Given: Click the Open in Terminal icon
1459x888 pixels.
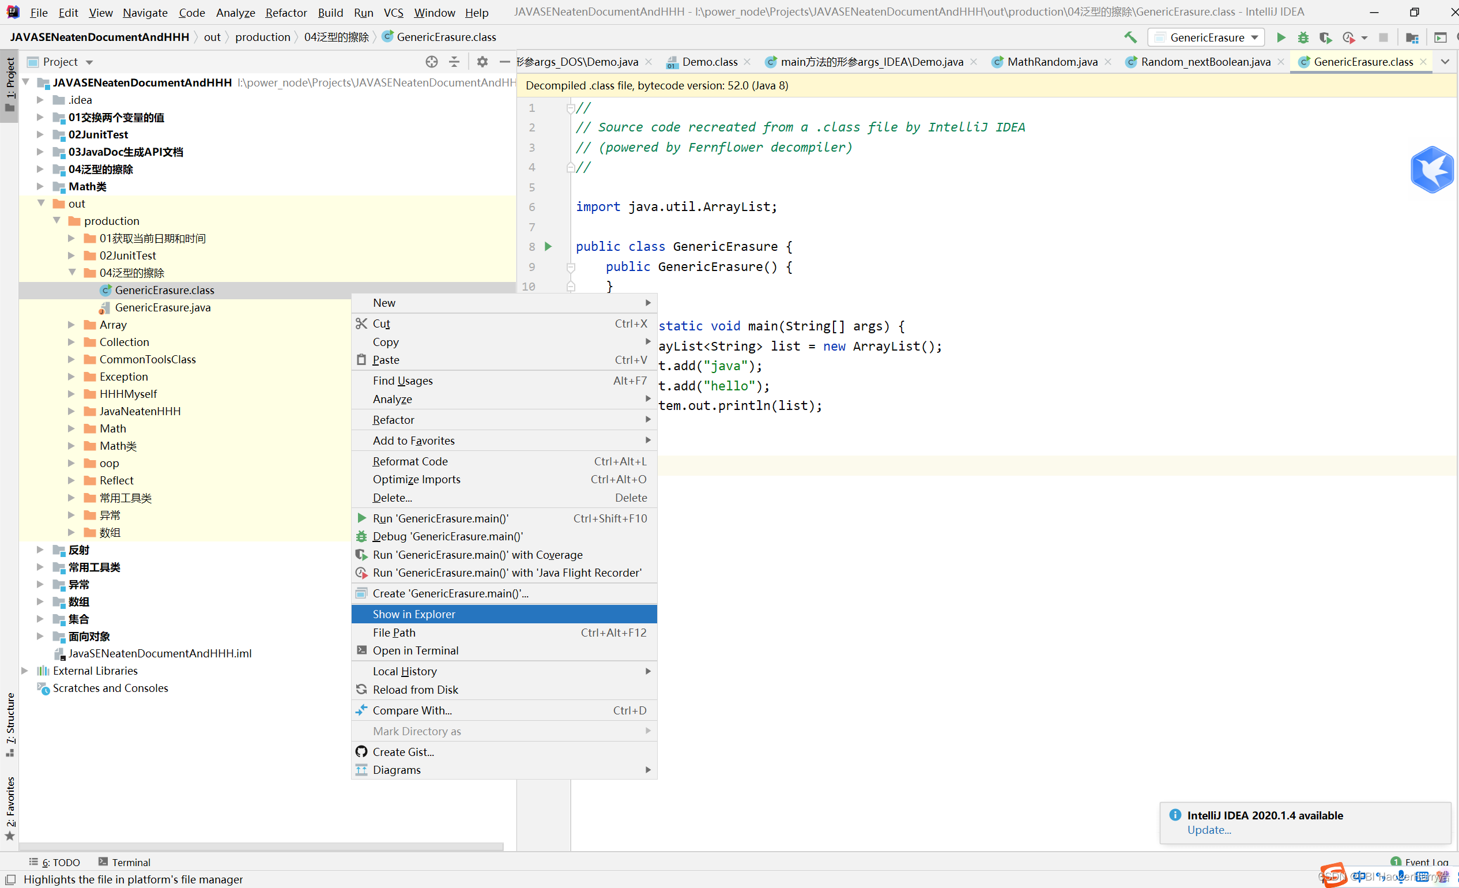Looking at the screenshot, I should click(x=362, y=650).
